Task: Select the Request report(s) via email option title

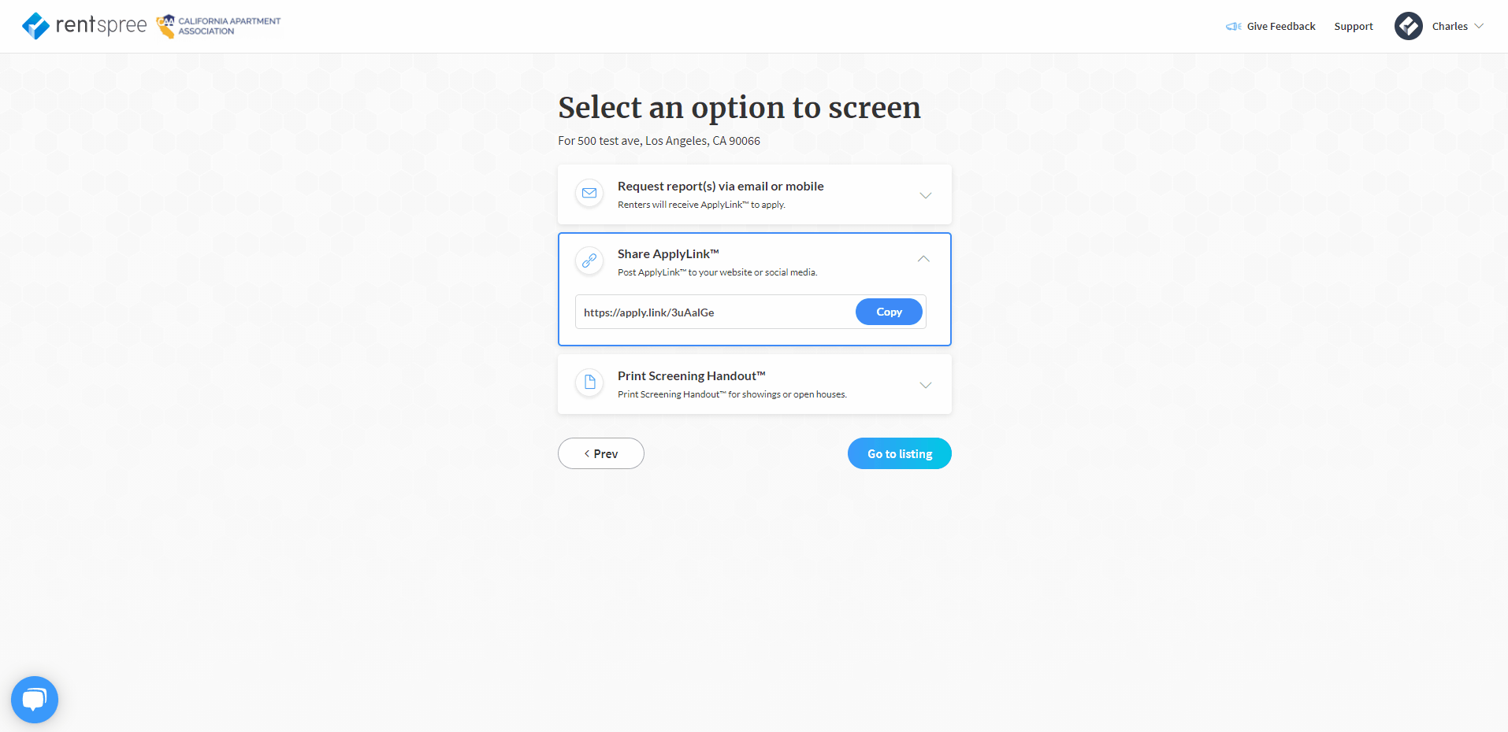Action: tap(721, 187)
